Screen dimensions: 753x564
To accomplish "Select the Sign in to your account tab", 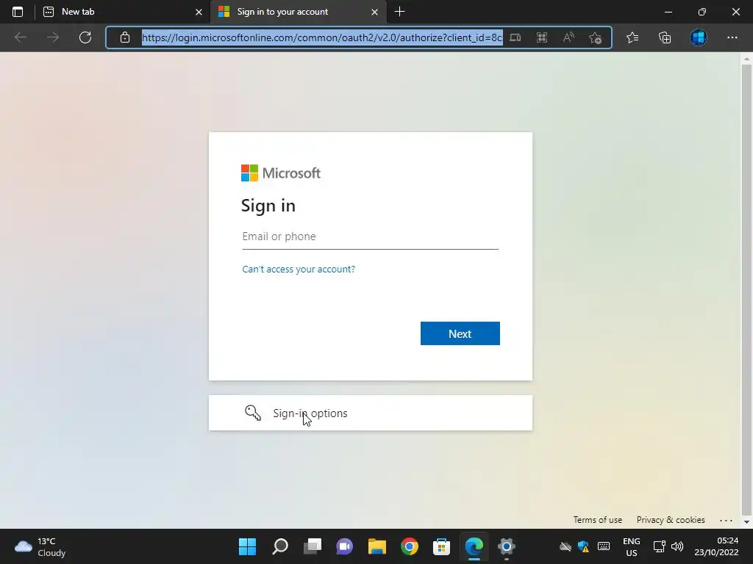I will click(x=299, y=12).
